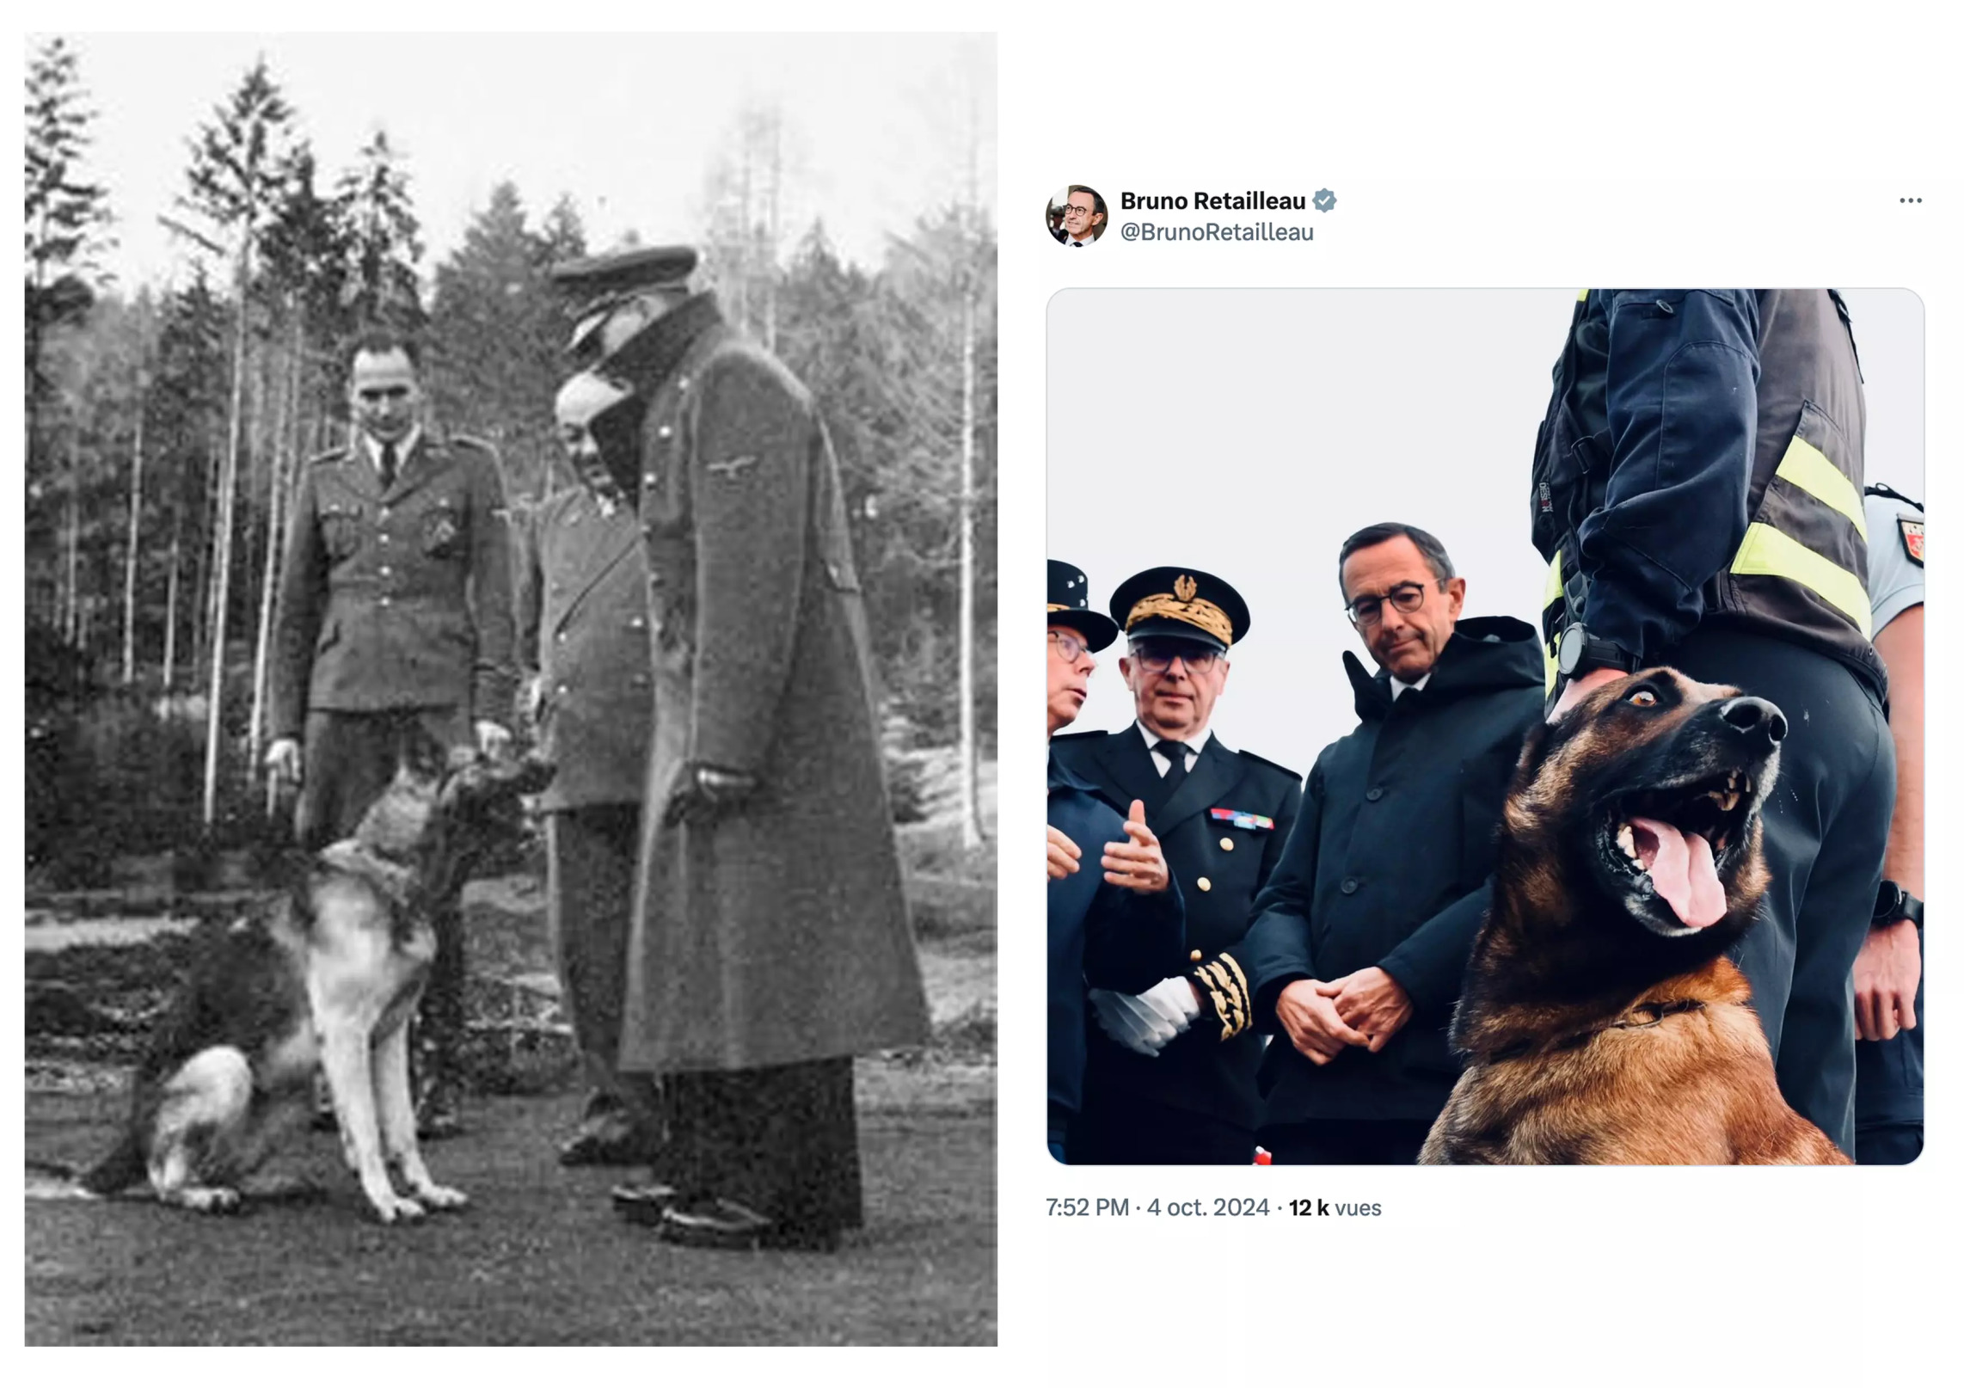Click the face of the man with round glasses

[x=1399, y=602]
